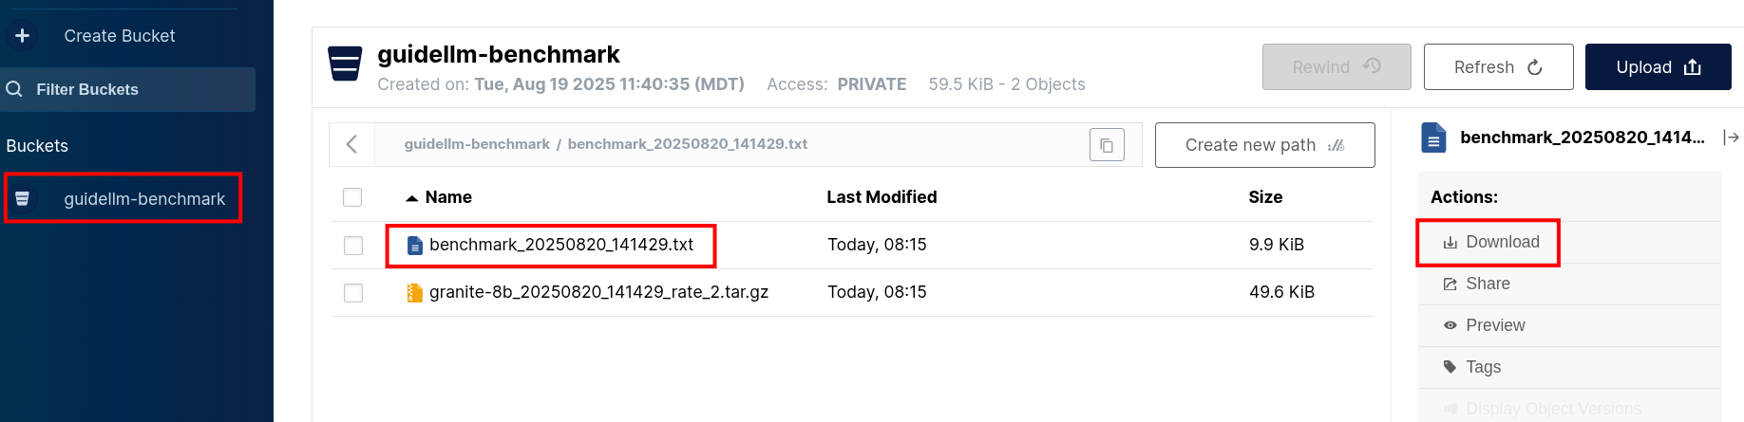Screen dimensions: 1744x422
Task: Click the Filter Buckets search field
Action: (128, 89)
